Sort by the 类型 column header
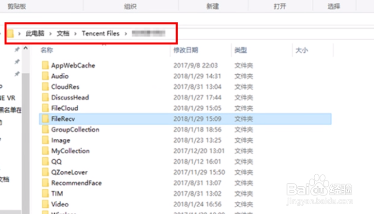374x214 pixels. point(240,50)
